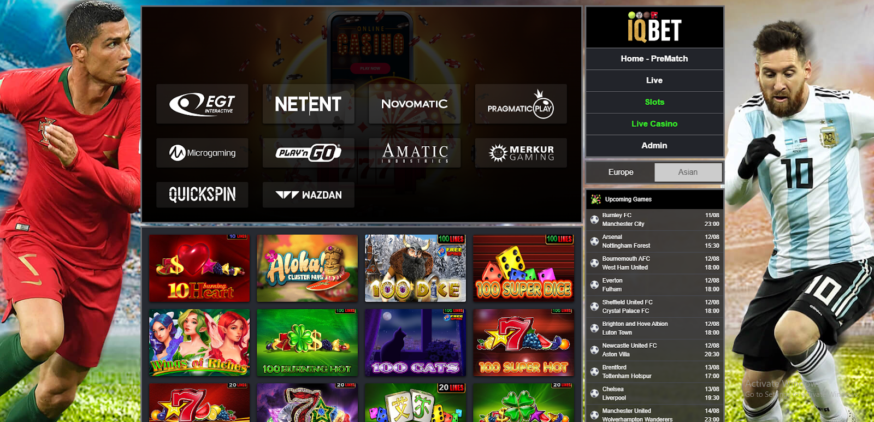This screenshot has height=422, width=874.
Task: Click soccer ball icon beside Everton match
Action: point(594,285)
